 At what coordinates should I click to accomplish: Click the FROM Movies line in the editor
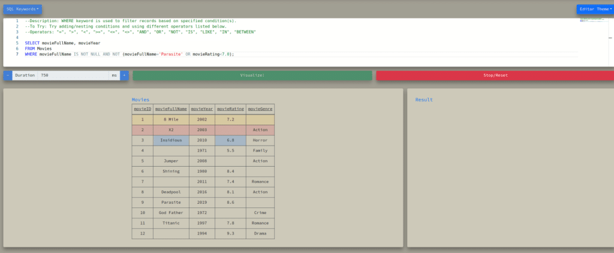tap(38, 49)
